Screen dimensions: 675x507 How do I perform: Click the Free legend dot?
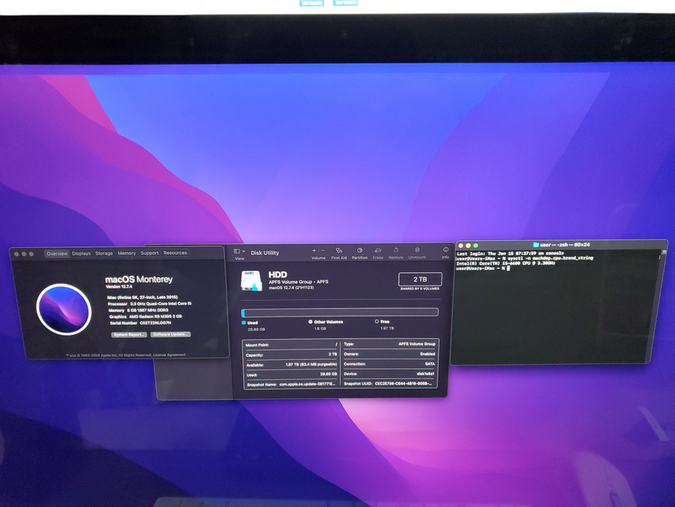(x=377, y=321)
